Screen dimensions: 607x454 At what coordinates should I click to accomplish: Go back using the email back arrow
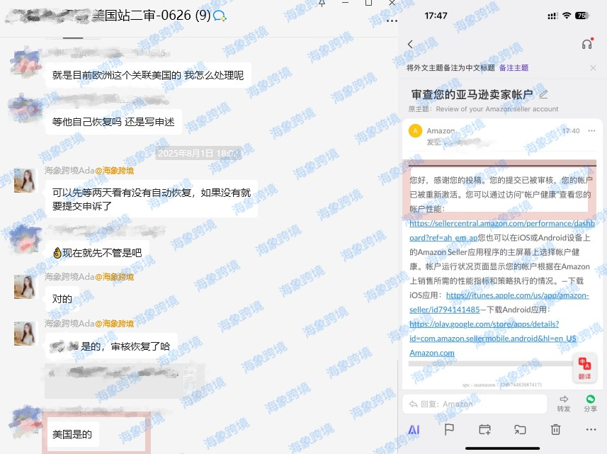tap(410, 44)
